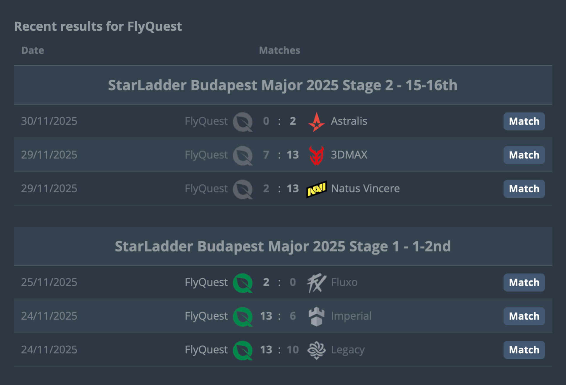566x385 pixels.
Task: Select the Budapest Major Stage 1 header
Action: click(283, 246)
